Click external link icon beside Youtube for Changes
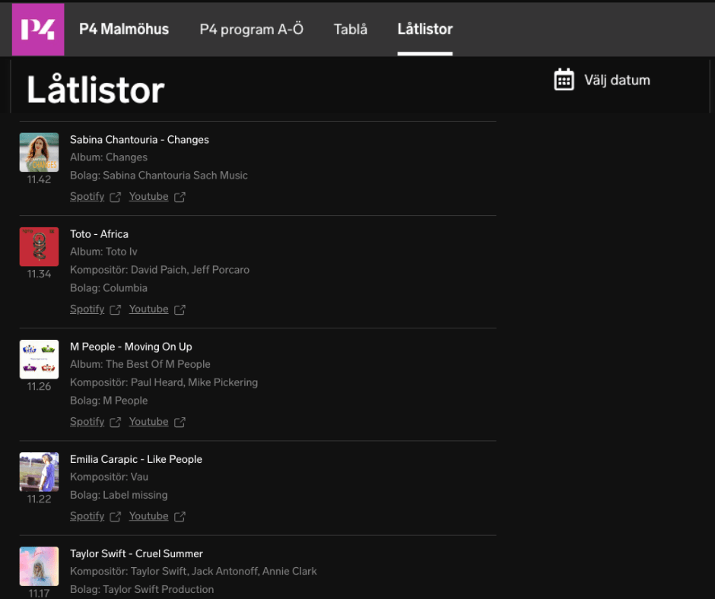Viewport: 715px width, 599px height. click(180, 197)
